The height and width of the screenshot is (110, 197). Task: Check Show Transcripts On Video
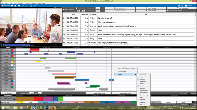pyautogui.click(x=168, y=11)
